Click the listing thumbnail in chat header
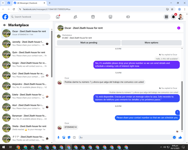This screenshot has height=150, width=188. (61, 28)
